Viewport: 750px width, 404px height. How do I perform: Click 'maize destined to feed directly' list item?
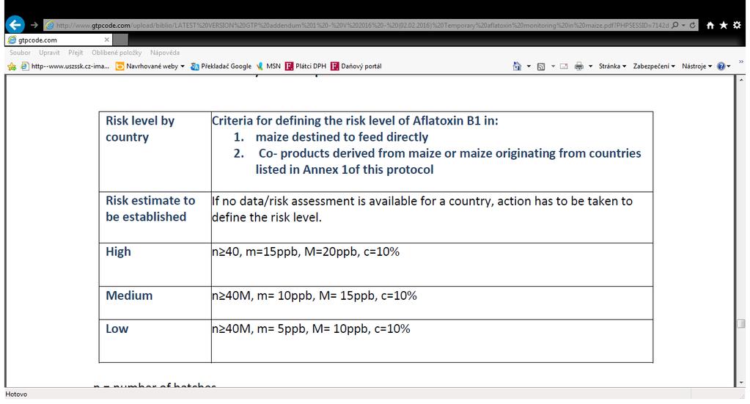click(342, 136)
